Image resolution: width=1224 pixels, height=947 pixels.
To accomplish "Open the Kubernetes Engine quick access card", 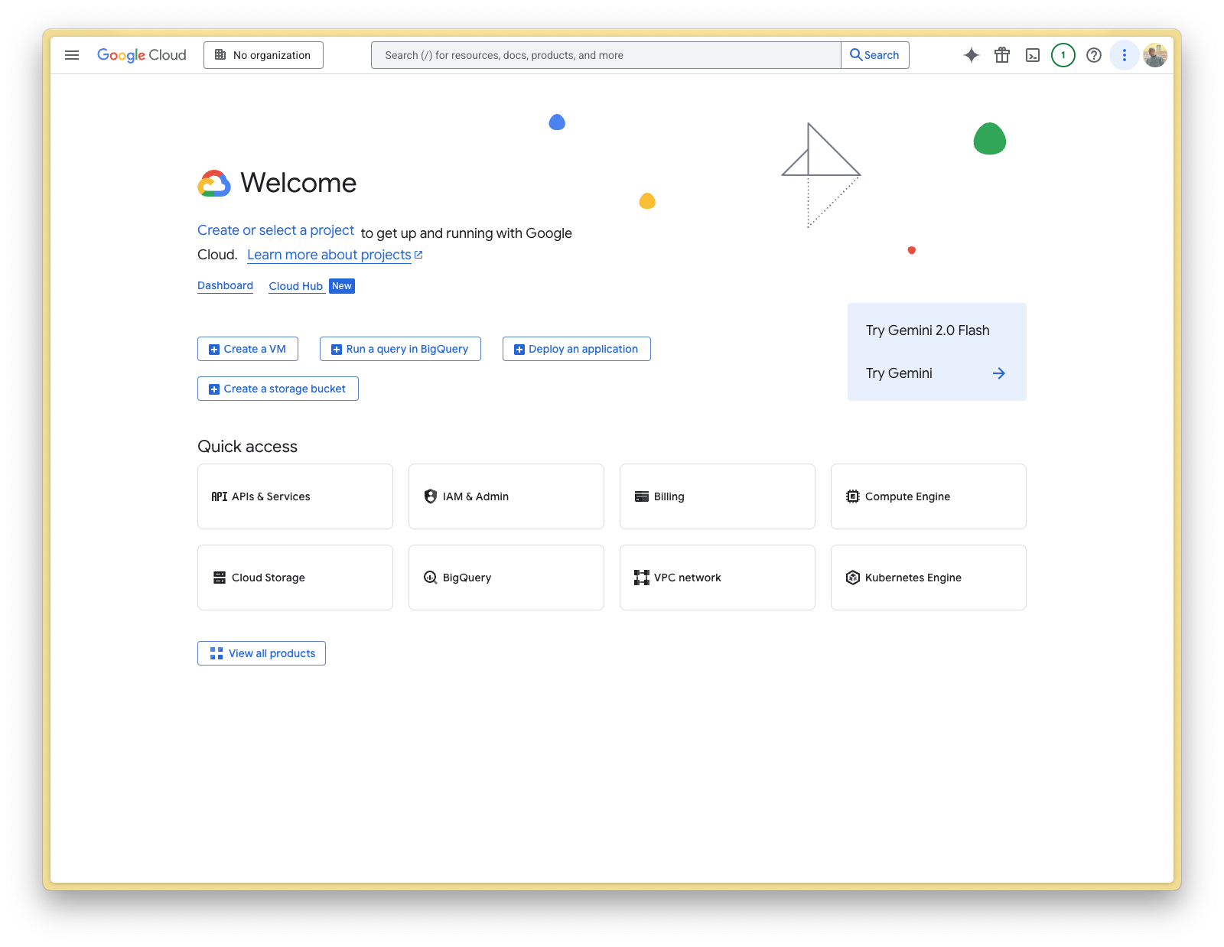I will 928,578.
